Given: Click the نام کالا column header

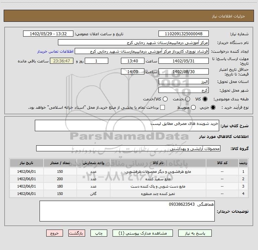Looking at the screenshot, I should pyautogui.click(x=158, y=163).
